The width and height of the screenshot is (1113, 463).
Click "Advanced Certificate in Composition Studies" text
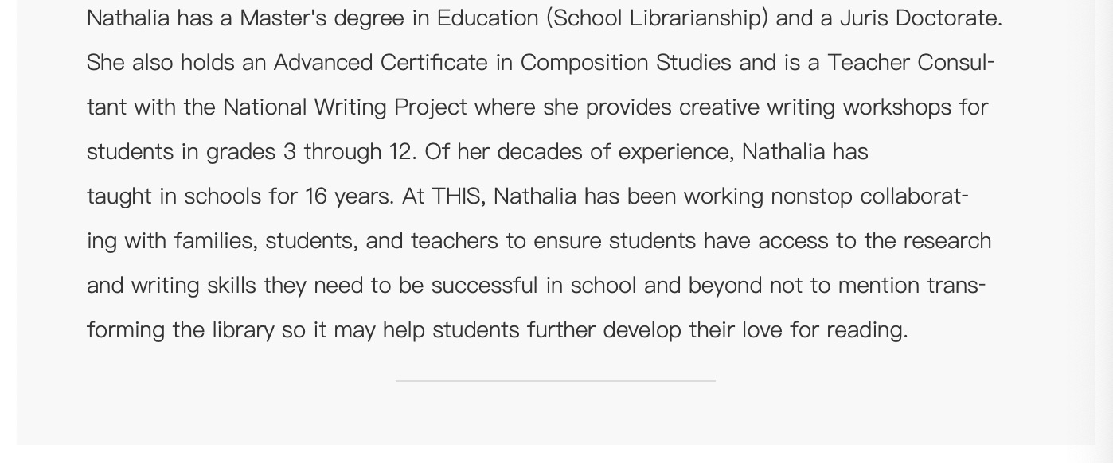pos(502,62)
